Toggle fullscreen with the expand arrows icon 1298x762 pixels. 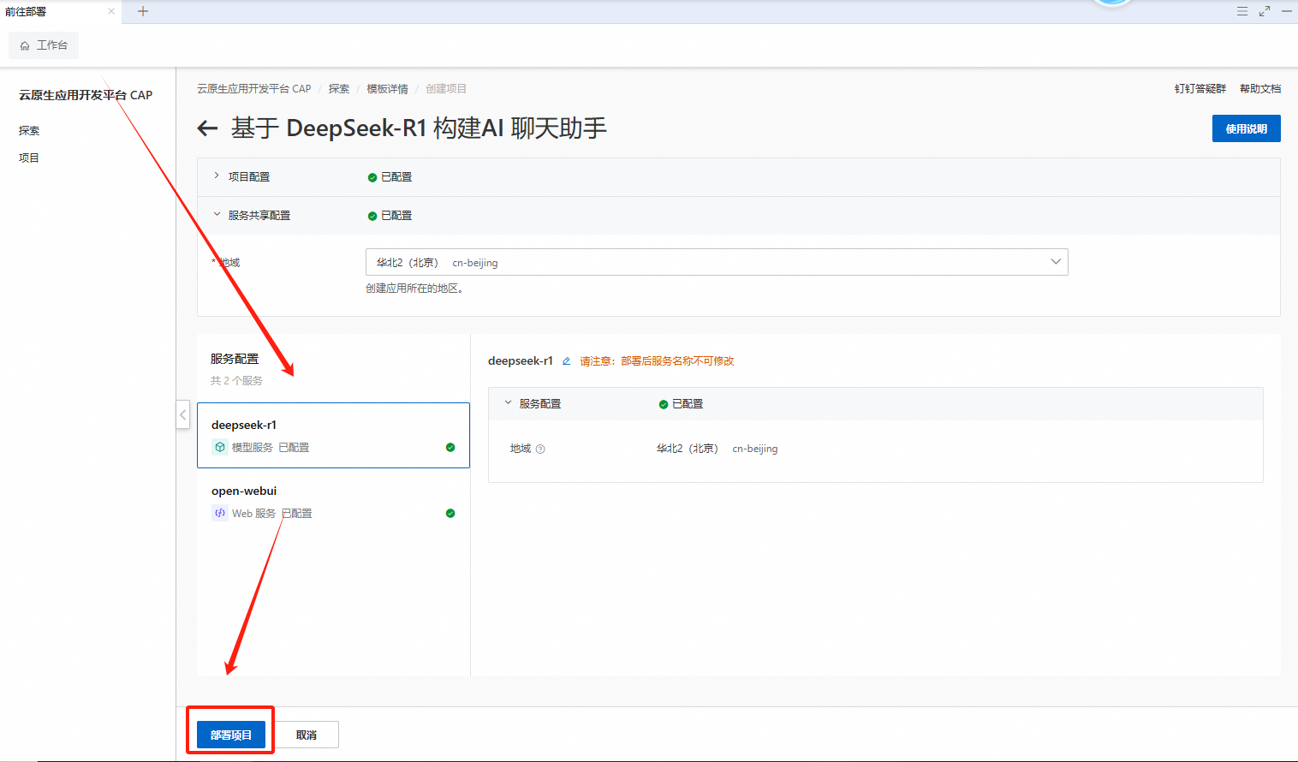(x=1265, y=11)
